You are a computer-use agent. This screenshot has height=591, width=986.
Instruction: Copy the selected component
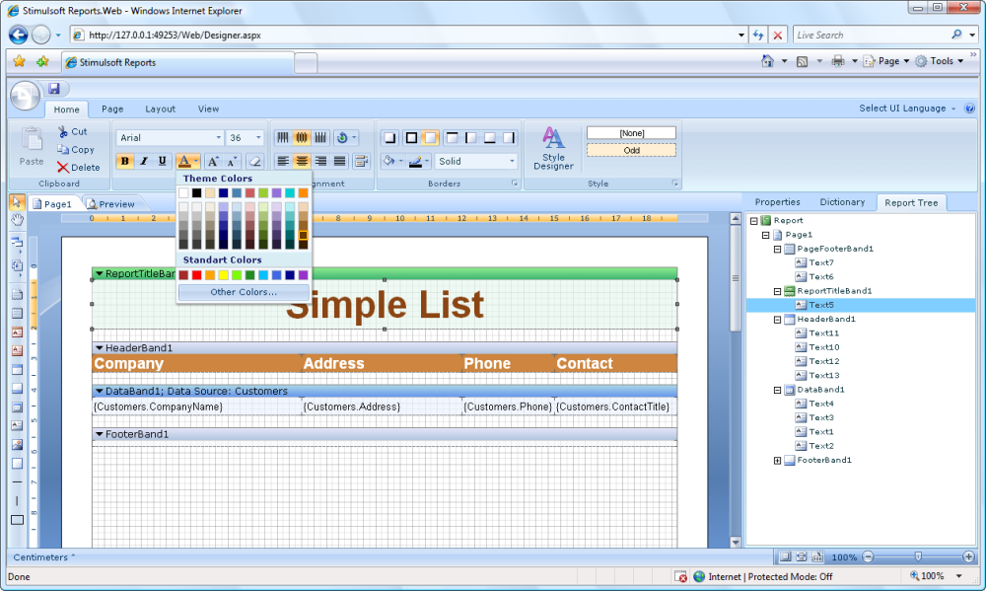pyautogui.click(x=76, y=150)
